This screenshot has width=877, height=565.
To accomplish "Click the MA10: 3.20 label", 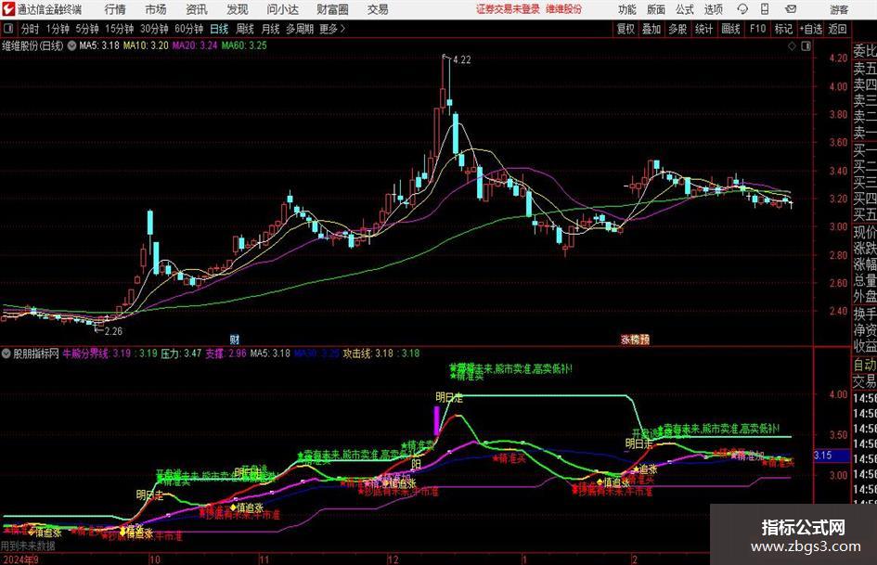I will 146,45.
